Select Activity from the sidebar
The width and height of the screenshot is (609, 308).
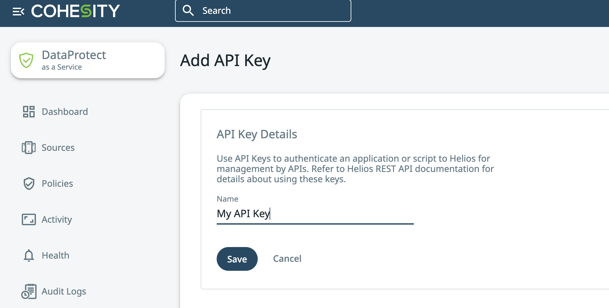tap(57, 219)
